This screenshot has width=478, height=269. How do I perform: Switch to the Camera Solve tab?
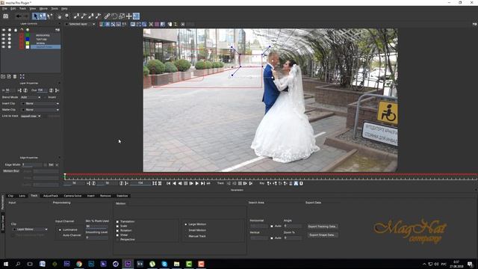[72, 196]
